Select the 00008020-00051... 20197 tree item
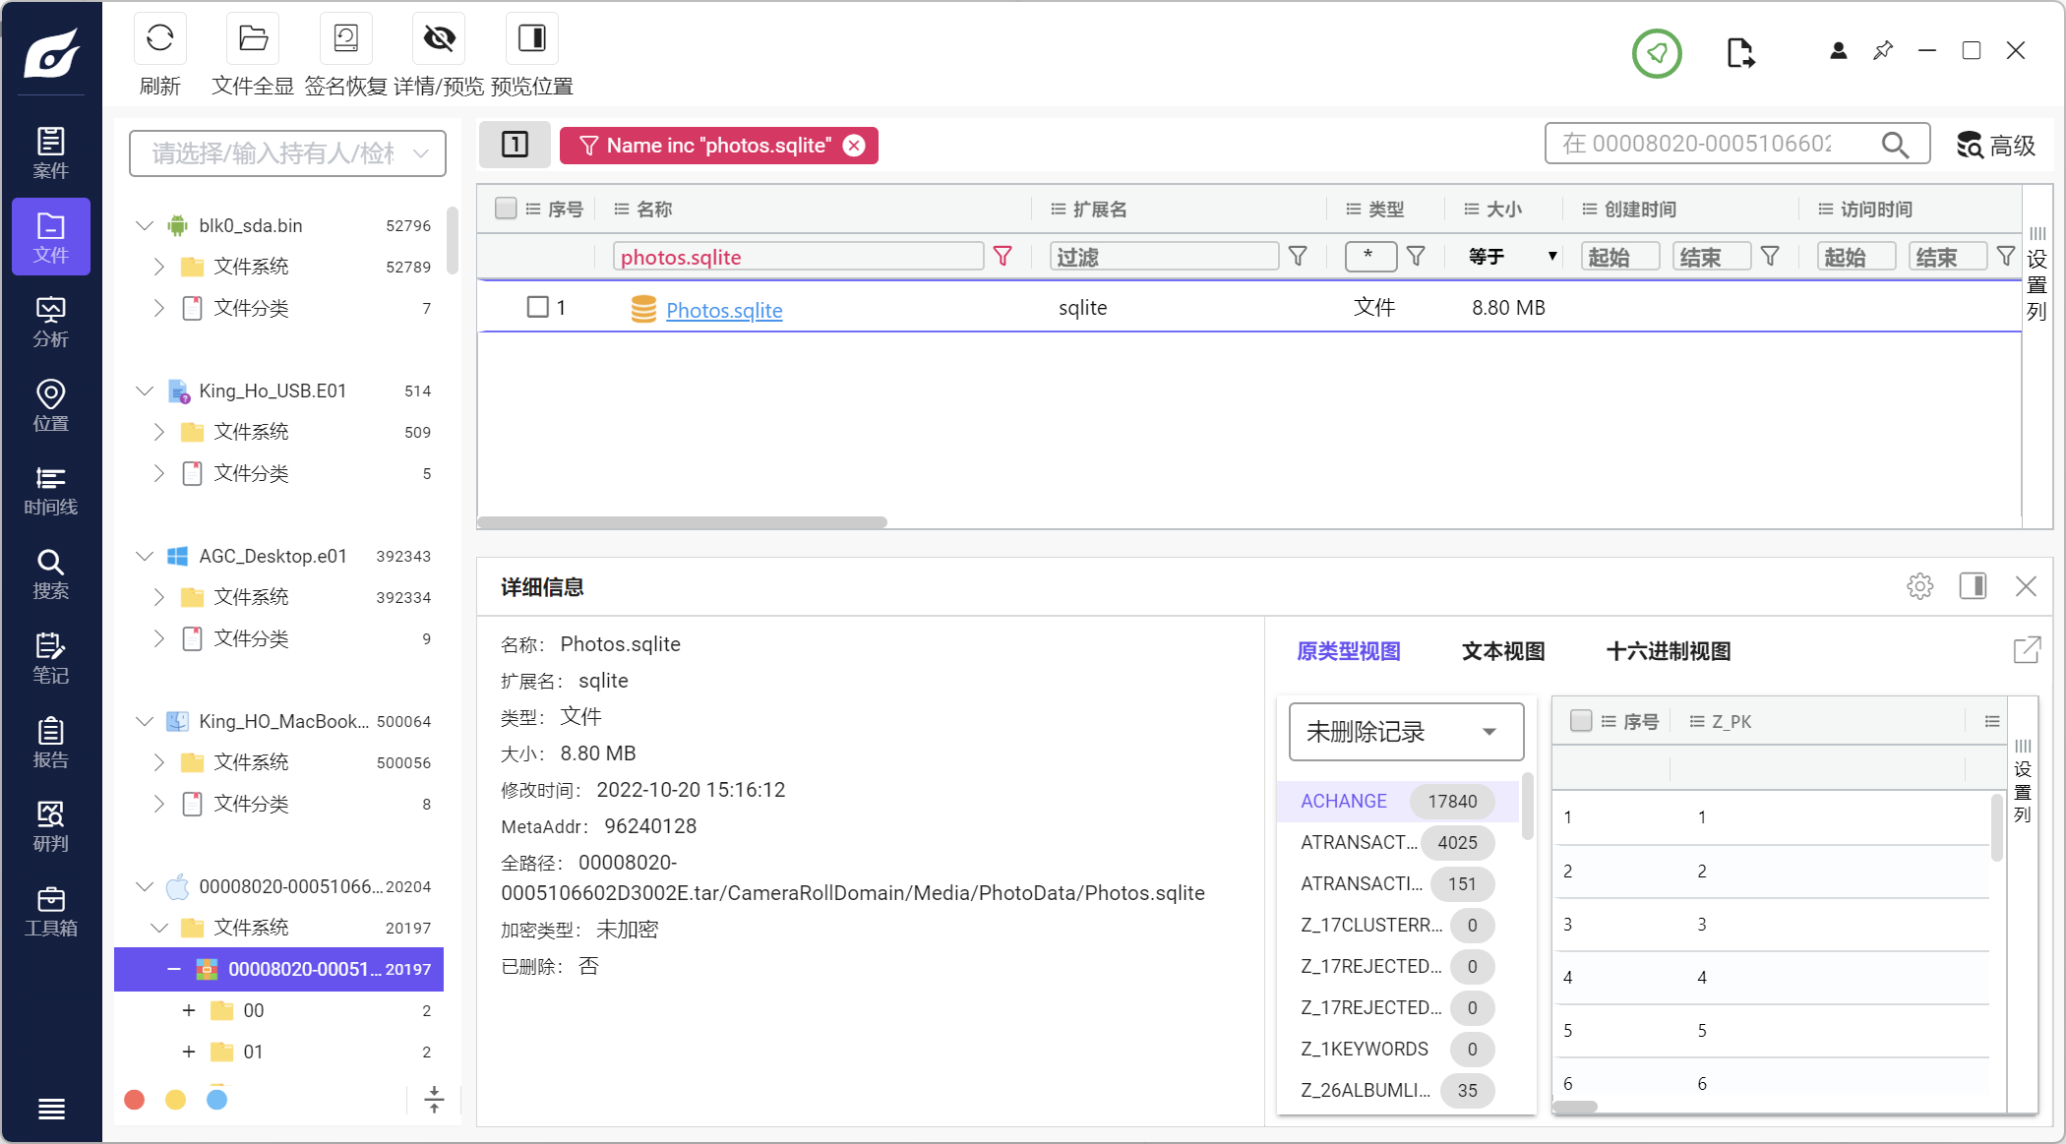Viewport: 2066px width, 1144px height. 279,969
